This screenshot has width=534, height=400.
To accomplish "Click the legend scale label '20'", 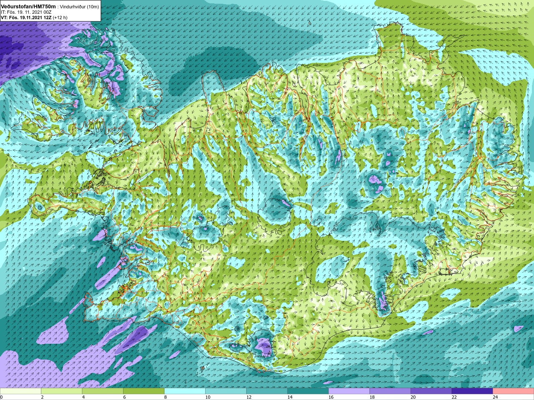I will point(413,397).
